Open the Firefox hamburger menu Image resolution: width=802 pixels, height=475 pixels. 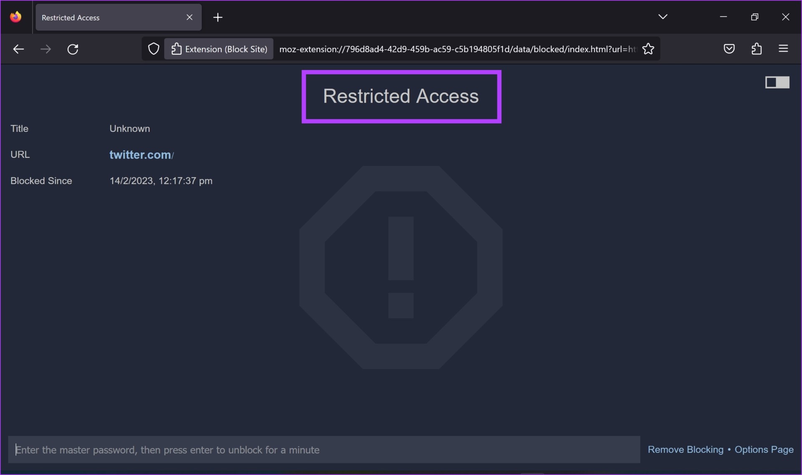click(x=783, y=49)
